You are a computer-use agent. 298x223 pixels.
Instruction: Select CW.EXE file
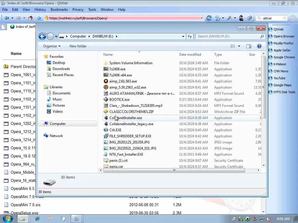click(x=115, y=130)
